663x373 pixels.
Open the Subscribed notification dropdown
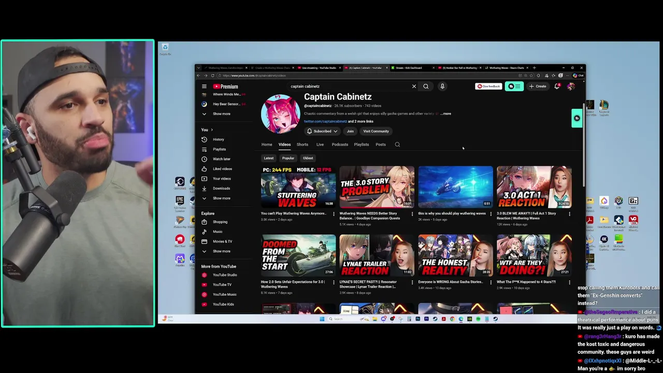322,131
